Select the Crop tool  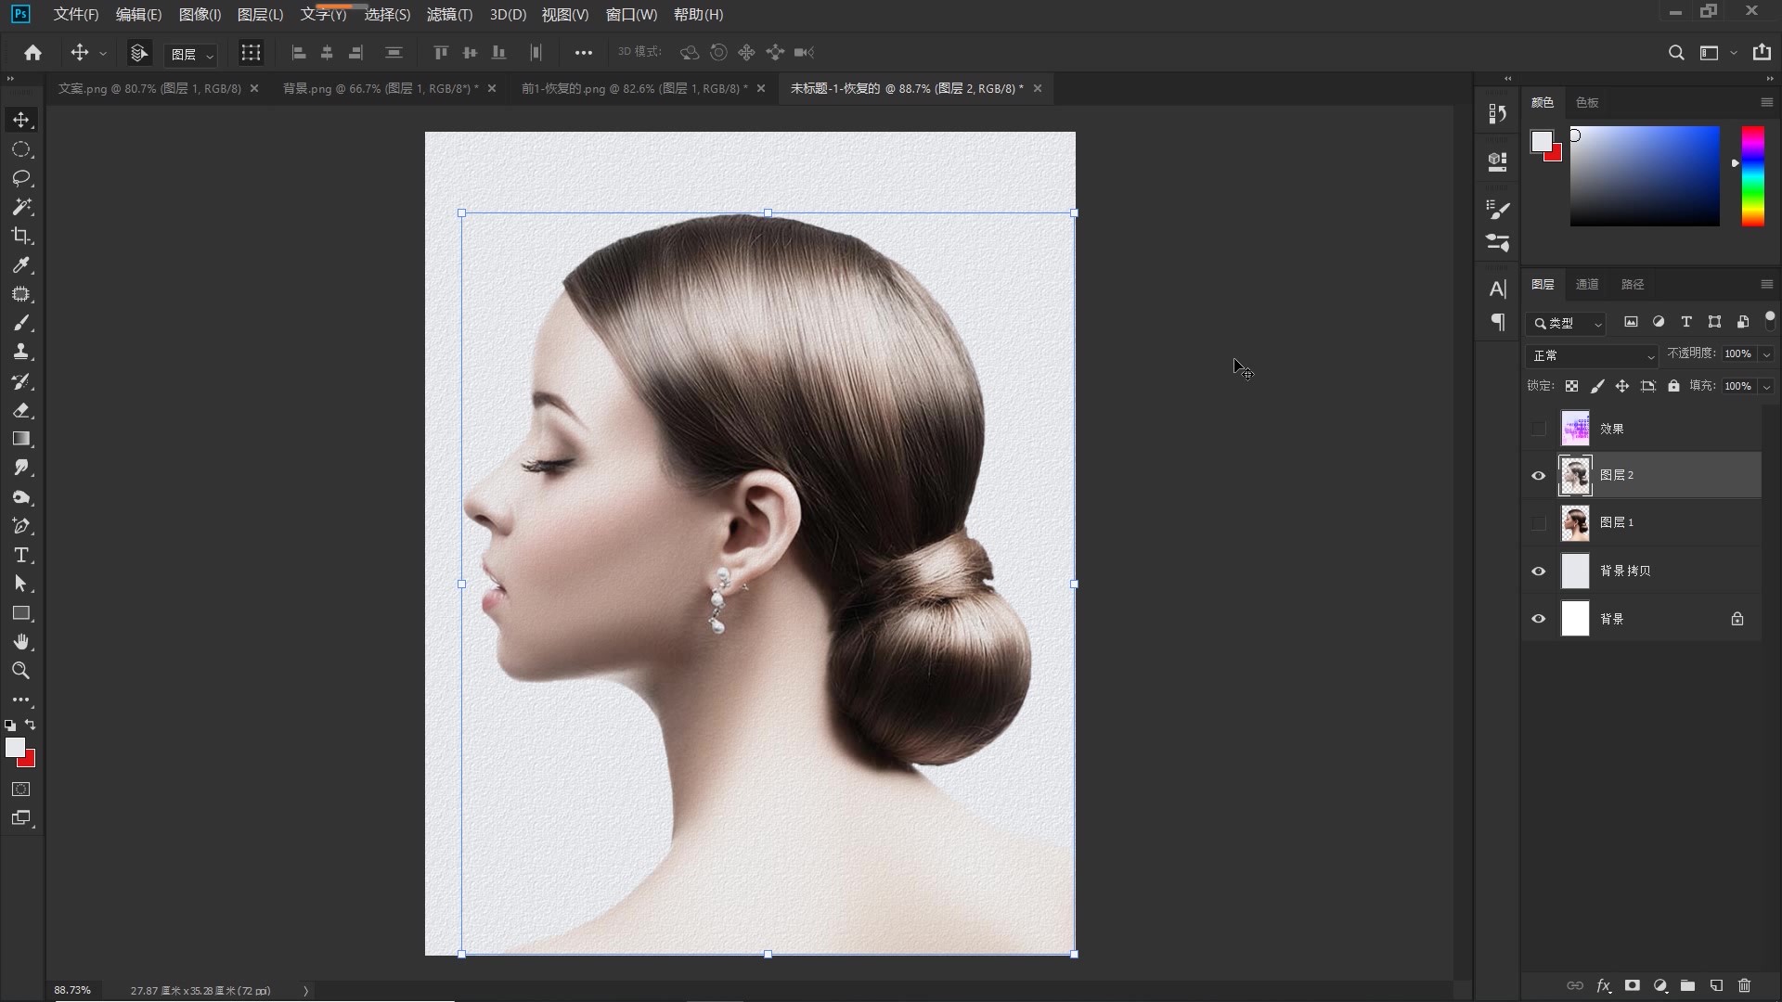pyautogui.click(x=21, y=236)
